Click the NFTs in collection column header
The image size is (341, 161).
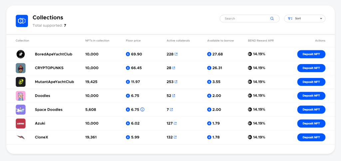(x=97, y=41)
